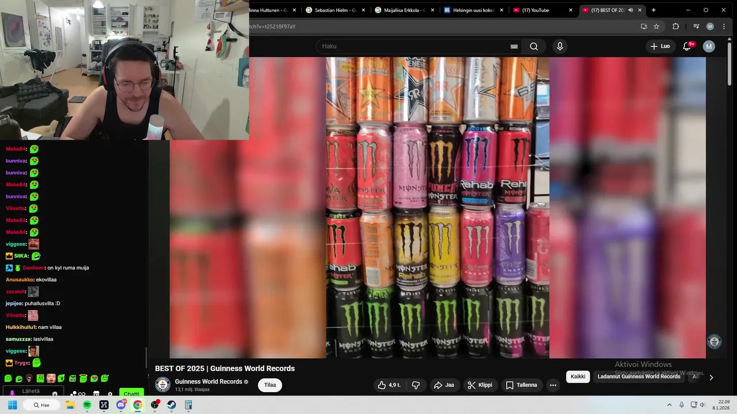Click the video title BEST OF 2025
Screen dimensions: 737x414
tap(225, 369)
